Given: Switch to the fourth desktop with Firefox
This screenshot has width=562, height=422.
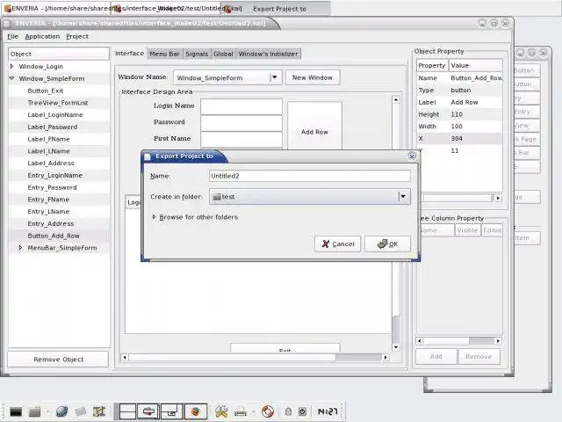Looking at the screenshot, I should 195,411.
